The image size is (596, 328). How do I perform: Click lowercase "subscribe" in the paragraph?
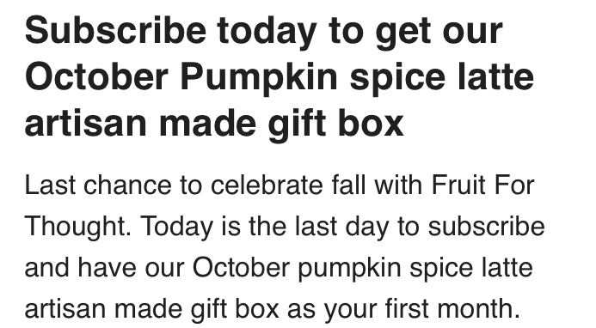(486, 226)
